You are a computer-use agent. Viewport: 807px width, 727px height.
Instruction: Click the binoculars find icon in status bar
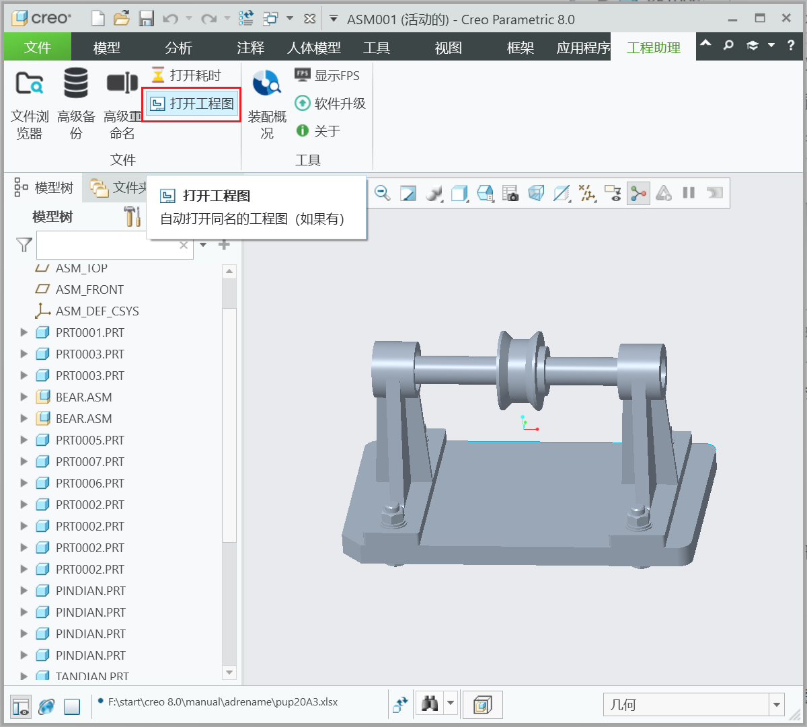pyautogui.click(x=430, y=704)
